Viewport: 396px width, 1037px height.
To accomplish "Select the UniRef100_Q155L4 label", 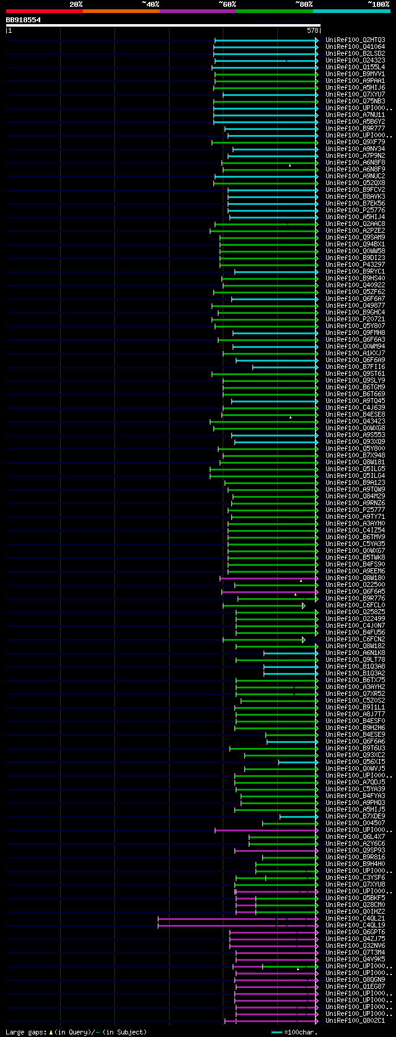I will pyautogui.click(x=355, y=67).
